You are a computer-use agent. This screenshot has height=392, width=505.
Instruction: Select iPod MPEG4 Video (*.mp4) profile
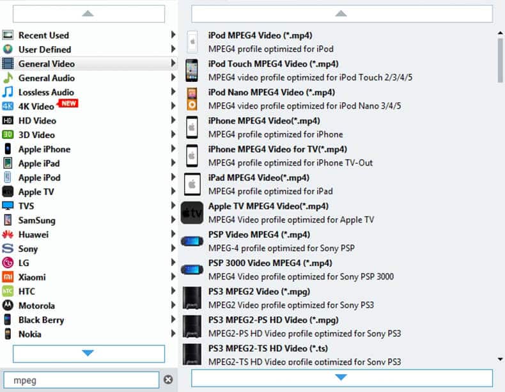pyautogui.click(x=338, y=42)
